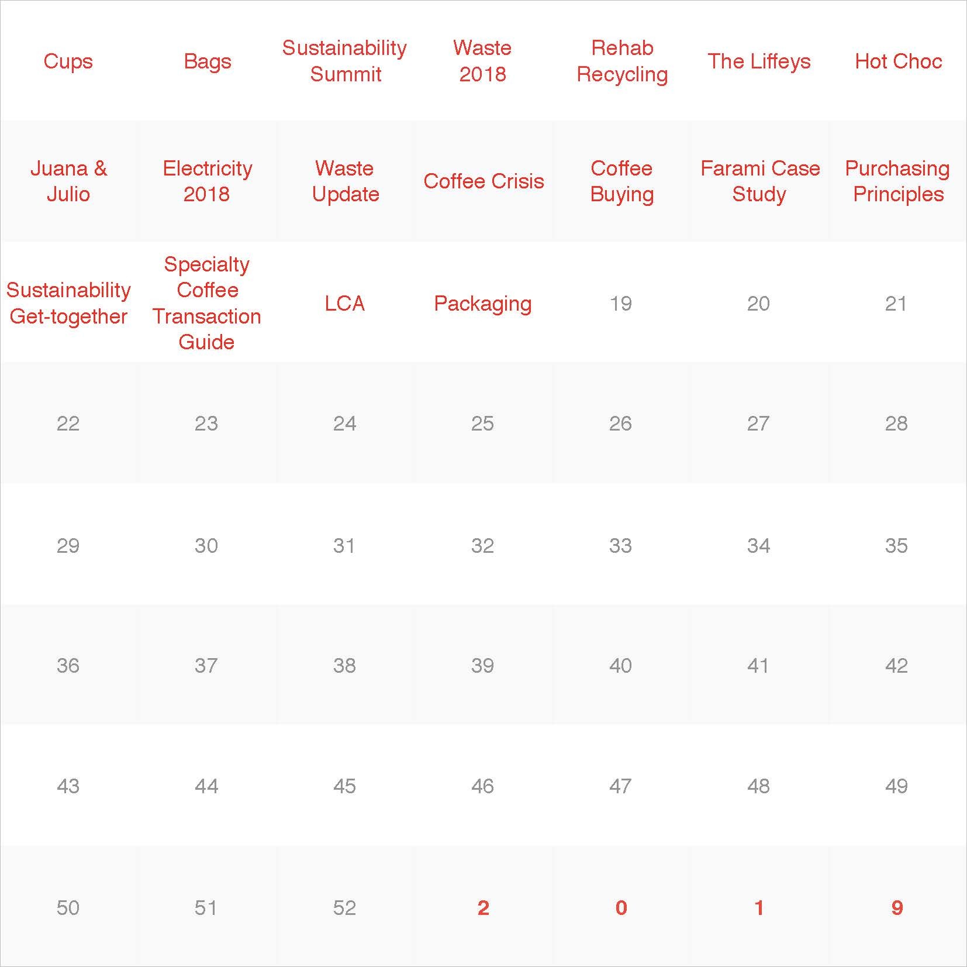Open the Coffee Buying entry
Viewport: 967px width, 967px height.
[x=621, y=181]
